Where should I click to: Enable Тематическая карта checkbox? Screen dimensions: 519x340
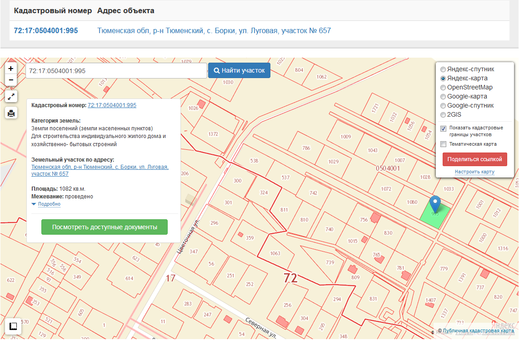[x=443, y=144]
